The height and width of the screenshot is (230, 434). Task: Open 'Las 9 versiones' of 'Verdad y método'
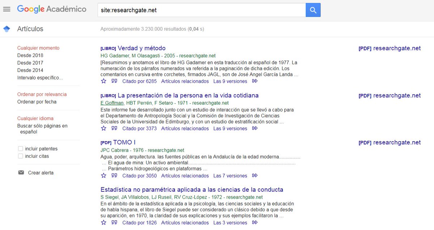[x=230, y=81]
